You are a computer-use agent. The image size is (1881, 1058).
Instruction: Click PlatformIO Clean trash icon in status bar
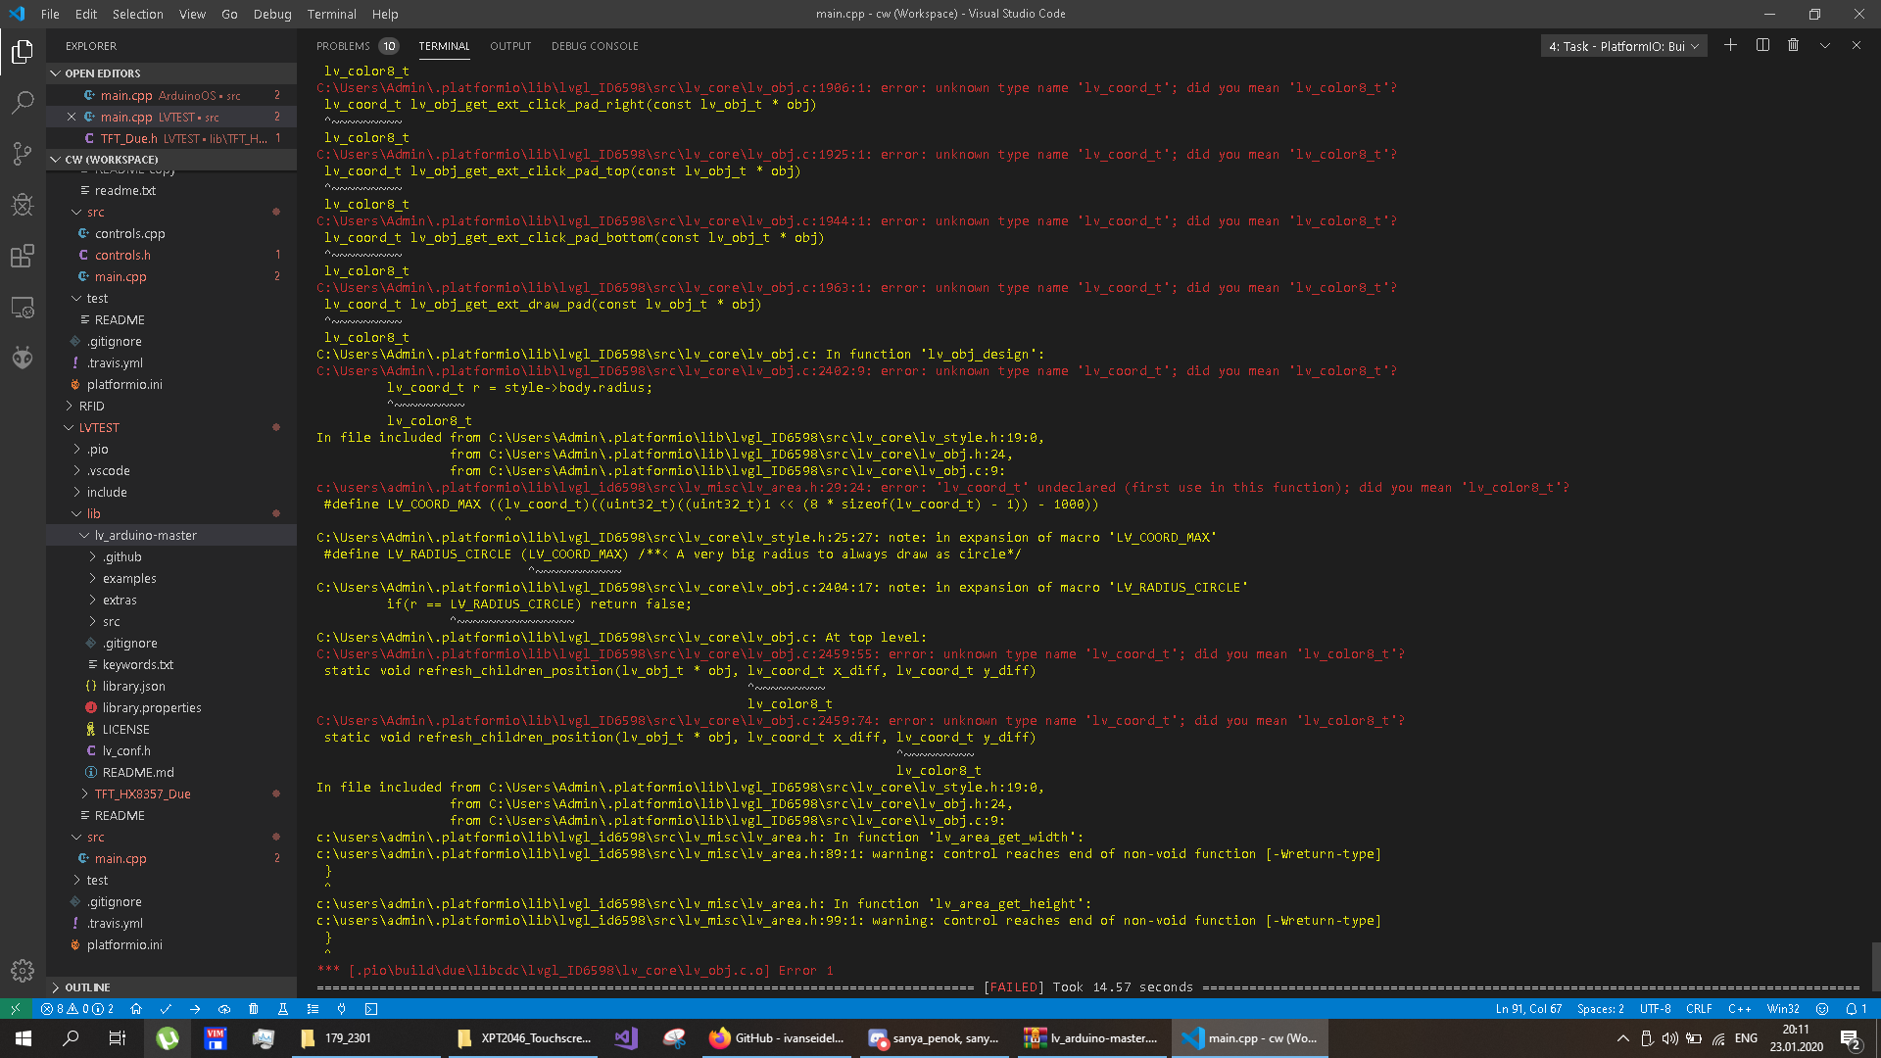pyautogui.click(x=254, y=1008)
